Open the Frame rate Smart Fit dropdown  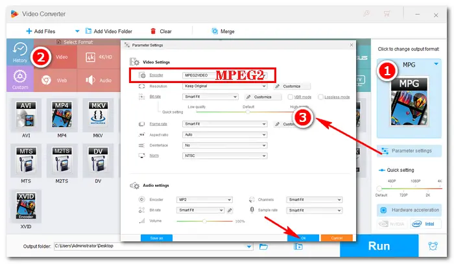(x=224, y=124)
